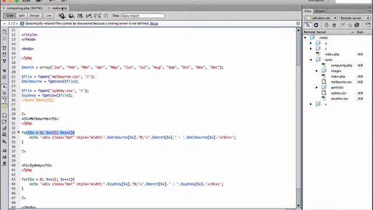Click Apply Comment icon
This screenshot has width=373, height=210.
click(x=4, y=116)
